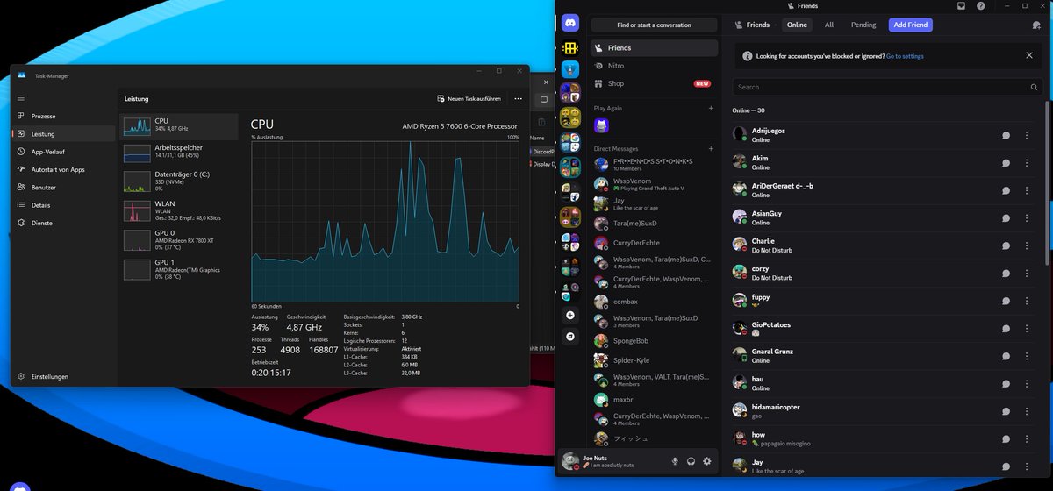Open App-Verlauf in Task Manager
1053x491 pixels.
coord(63,152)
